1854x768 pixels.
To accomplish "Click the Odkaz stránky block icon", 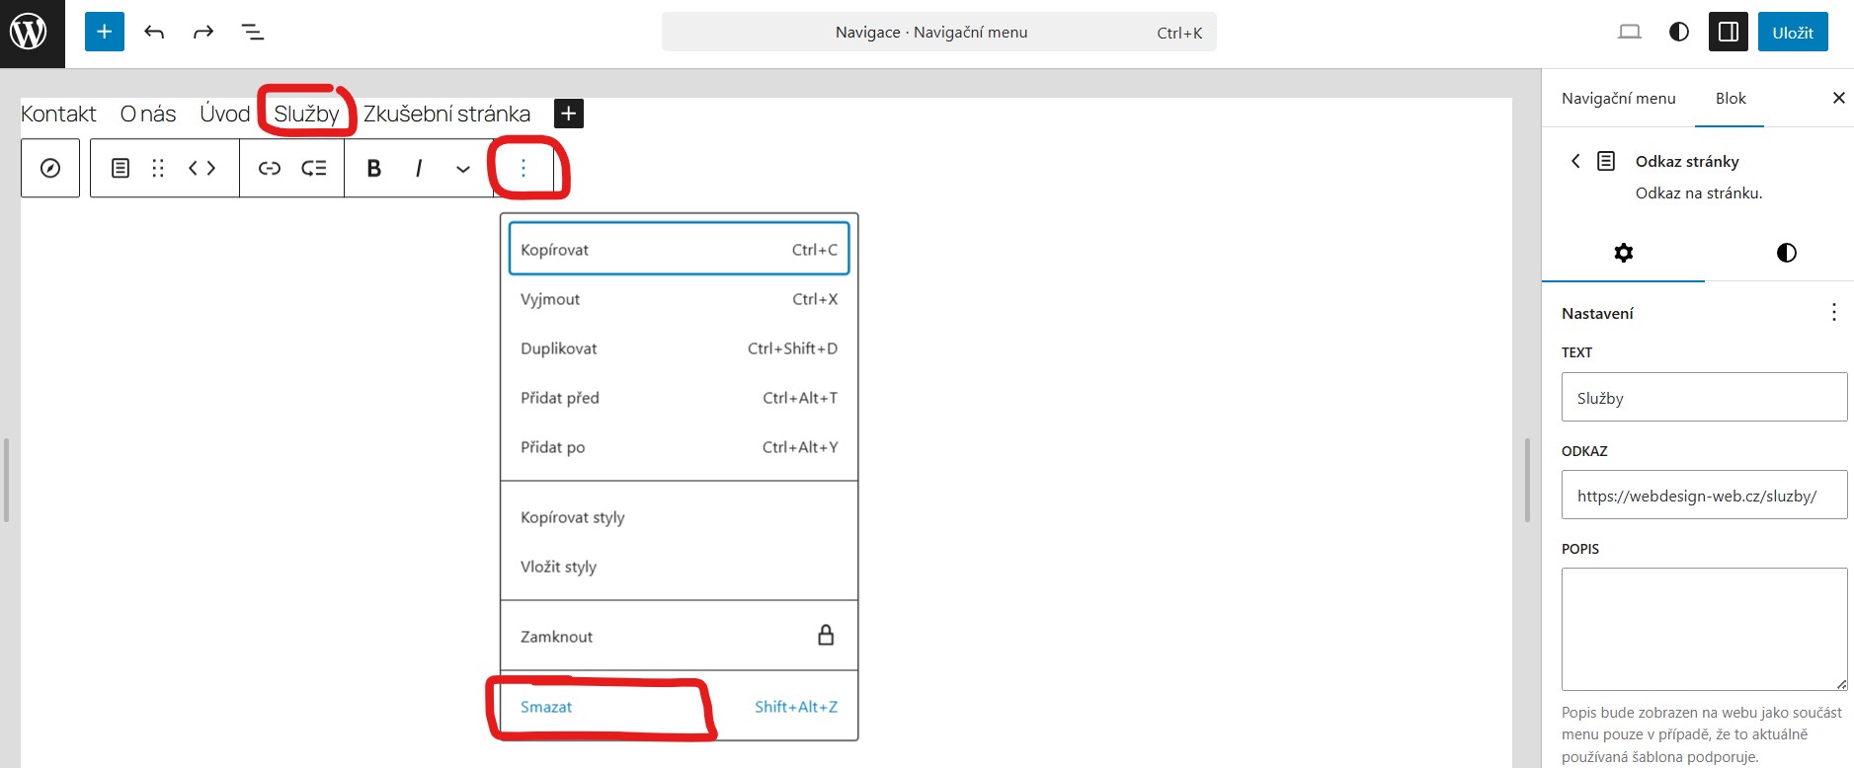I will [1607, 160].
